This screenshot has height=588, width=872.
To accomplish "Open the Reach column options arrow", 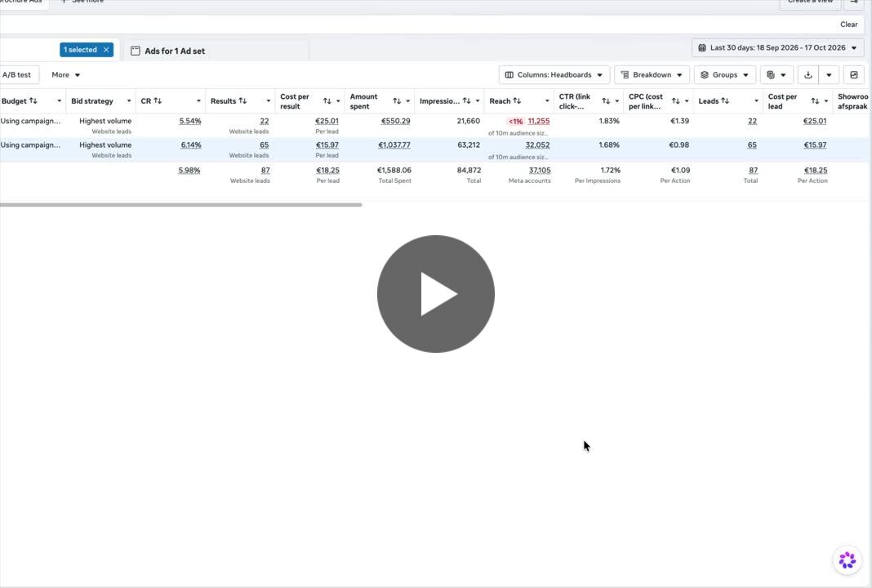I will pyautogui.click(x=547, y=100).
